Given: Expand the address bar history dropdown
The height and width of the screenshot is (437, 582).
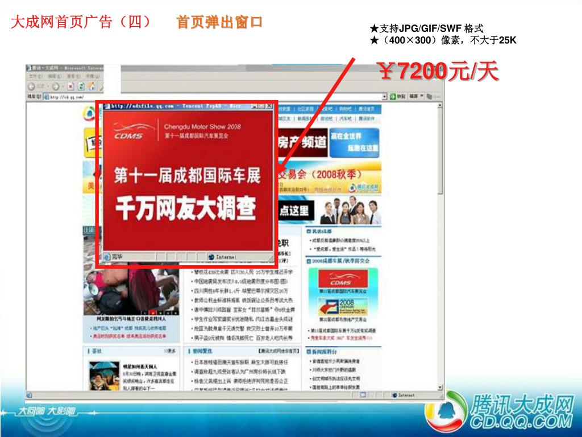Looking at the screenshot, I should (385, 97).
